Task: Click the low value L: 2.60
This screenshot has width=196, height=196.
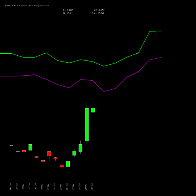Action: tap(99, 13)
